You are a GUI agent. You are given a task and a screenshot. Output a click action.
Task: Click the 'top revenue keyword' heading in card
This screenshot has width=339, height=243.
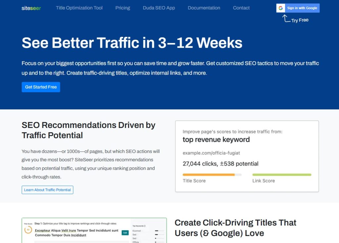216,140
